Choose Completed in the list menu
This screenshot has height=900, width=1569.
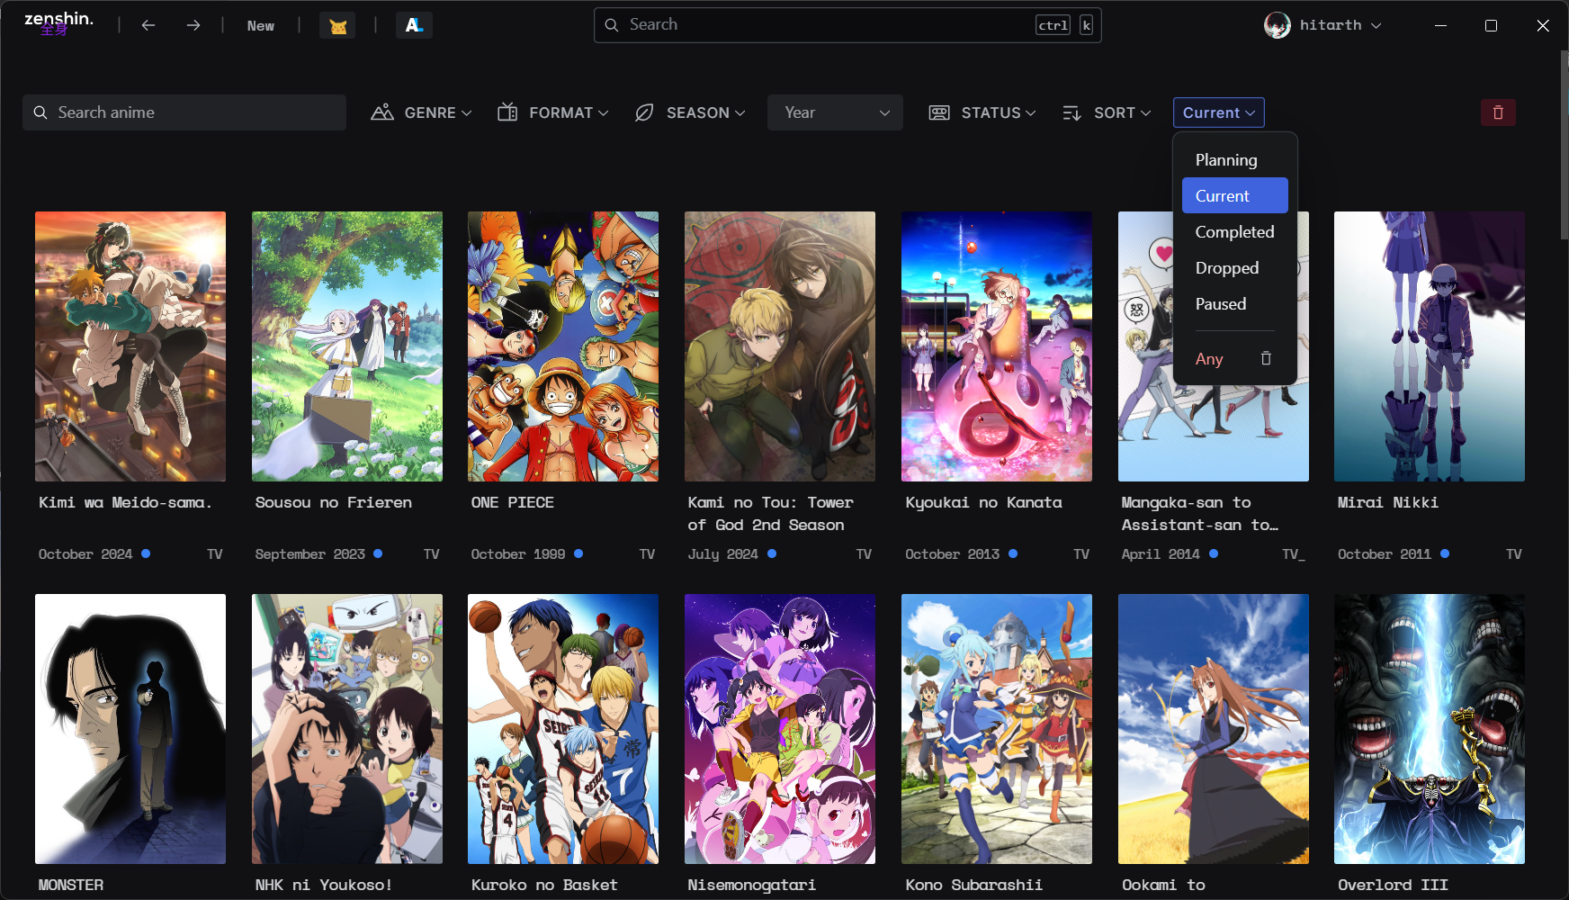point(1234,232)
